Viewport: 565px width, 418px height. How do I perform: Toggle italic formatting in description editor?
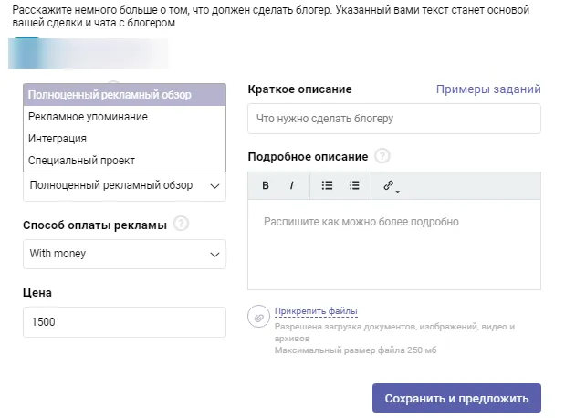[291, 185]
